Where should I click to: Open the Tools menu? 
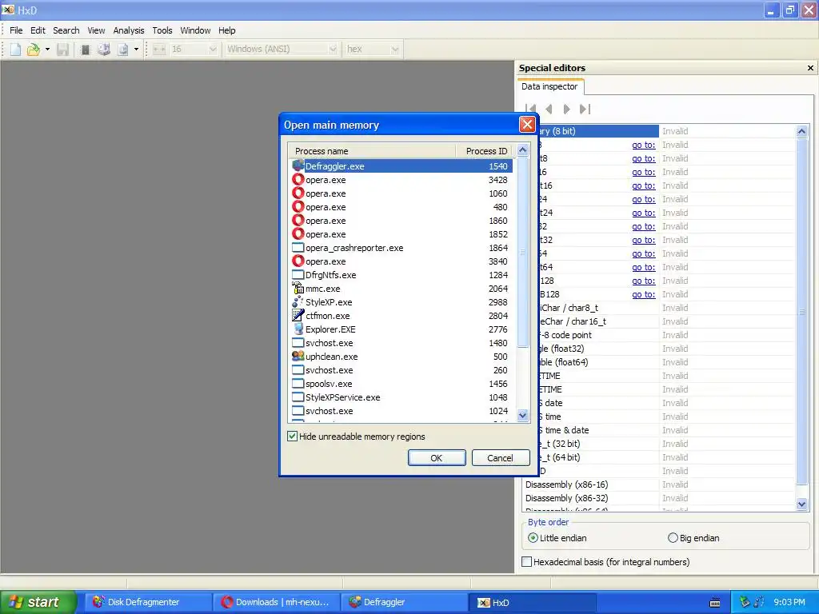tap(162, 30)
